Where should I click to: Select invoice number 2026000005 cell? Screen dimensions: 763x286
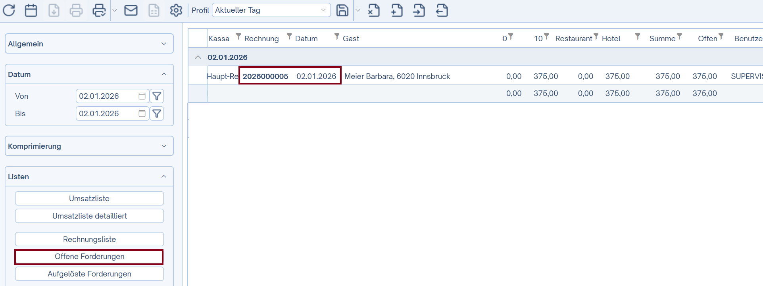[x=265, y=76]
